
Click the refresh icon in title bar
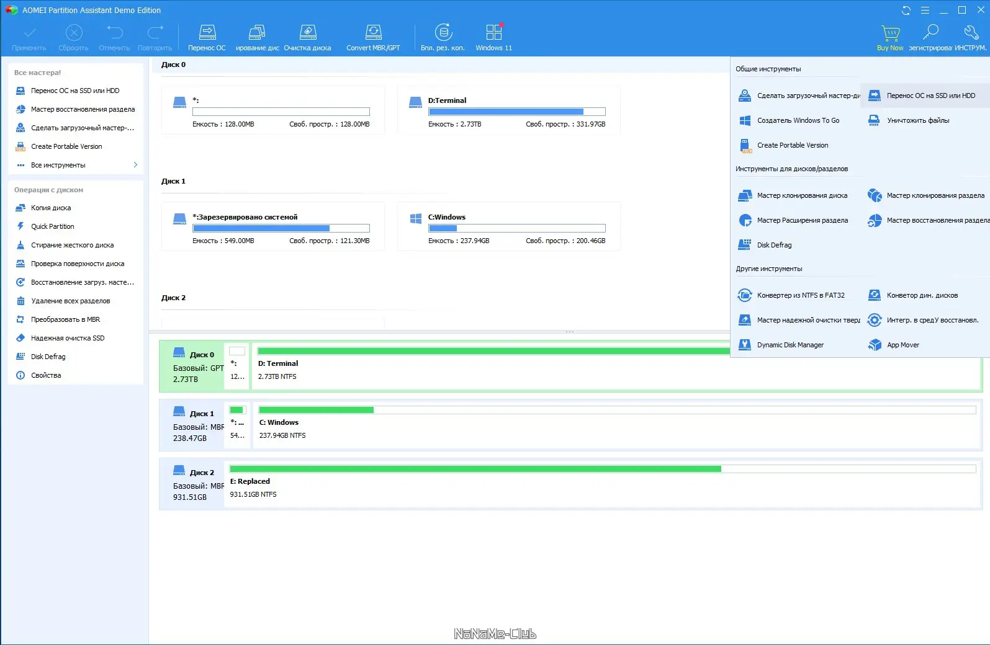tap(906, 10)
